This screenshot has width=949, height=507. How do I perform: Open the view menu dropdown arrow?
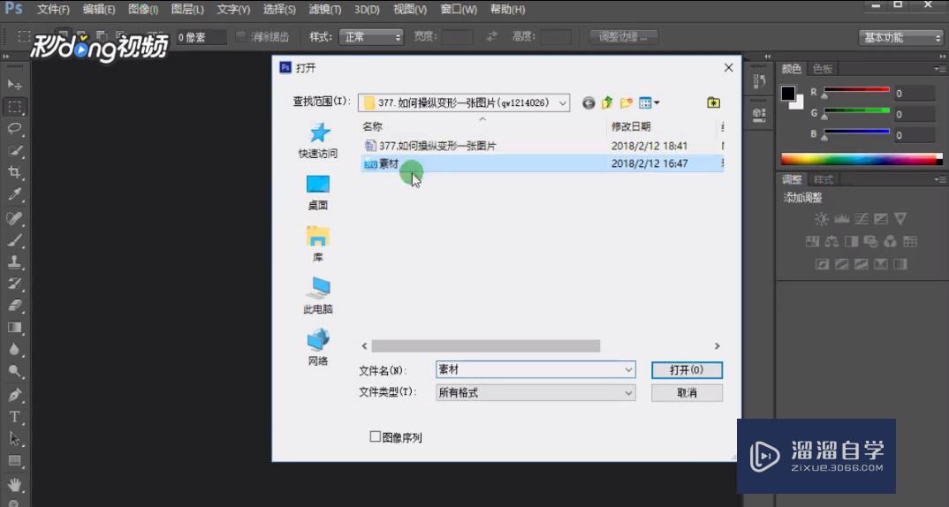pyautogui.click(x=657, y=102)
